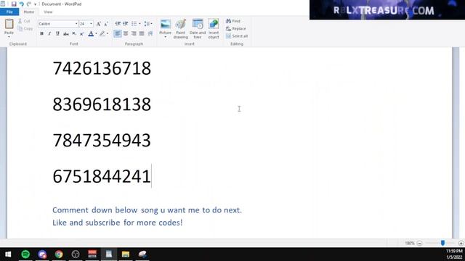Open the File menu
Image resolution: width=465 pixels, height=261 pixels.
click(9, 12)
